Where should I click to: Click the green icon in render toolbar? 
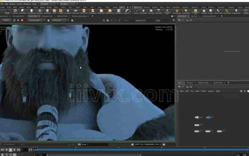pyautogui.click(x=108, y=20)
